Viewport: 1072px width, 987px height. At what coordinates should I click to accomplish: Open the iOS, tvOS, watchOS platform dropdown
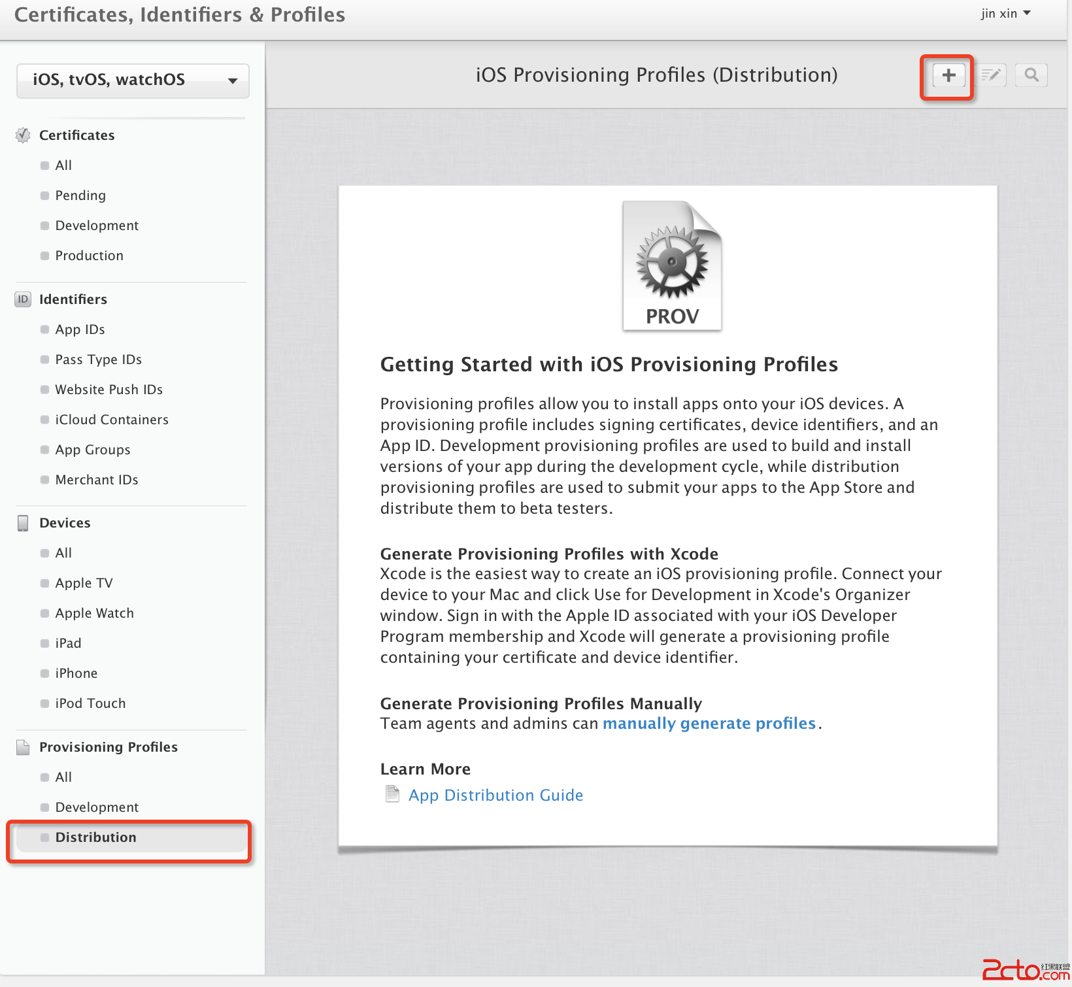(x=133, y=80)
